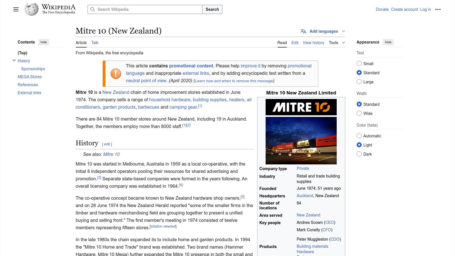Open household hardware link
This screenshot has height=256, width=455.
click(170, 100)
